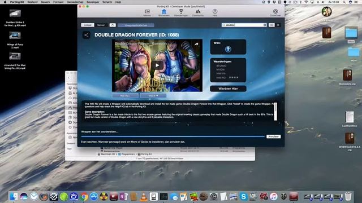Screen dimensions: 362x203
Task: Play the Double Dragon Forever video
Action: [x=157, y=65]
